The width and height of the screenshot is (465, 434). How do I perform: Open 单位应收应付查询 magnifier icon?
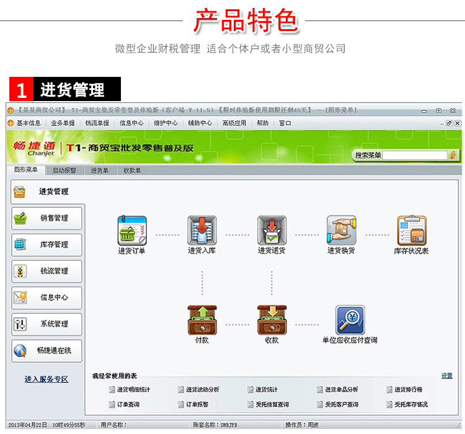coord(350,321)
